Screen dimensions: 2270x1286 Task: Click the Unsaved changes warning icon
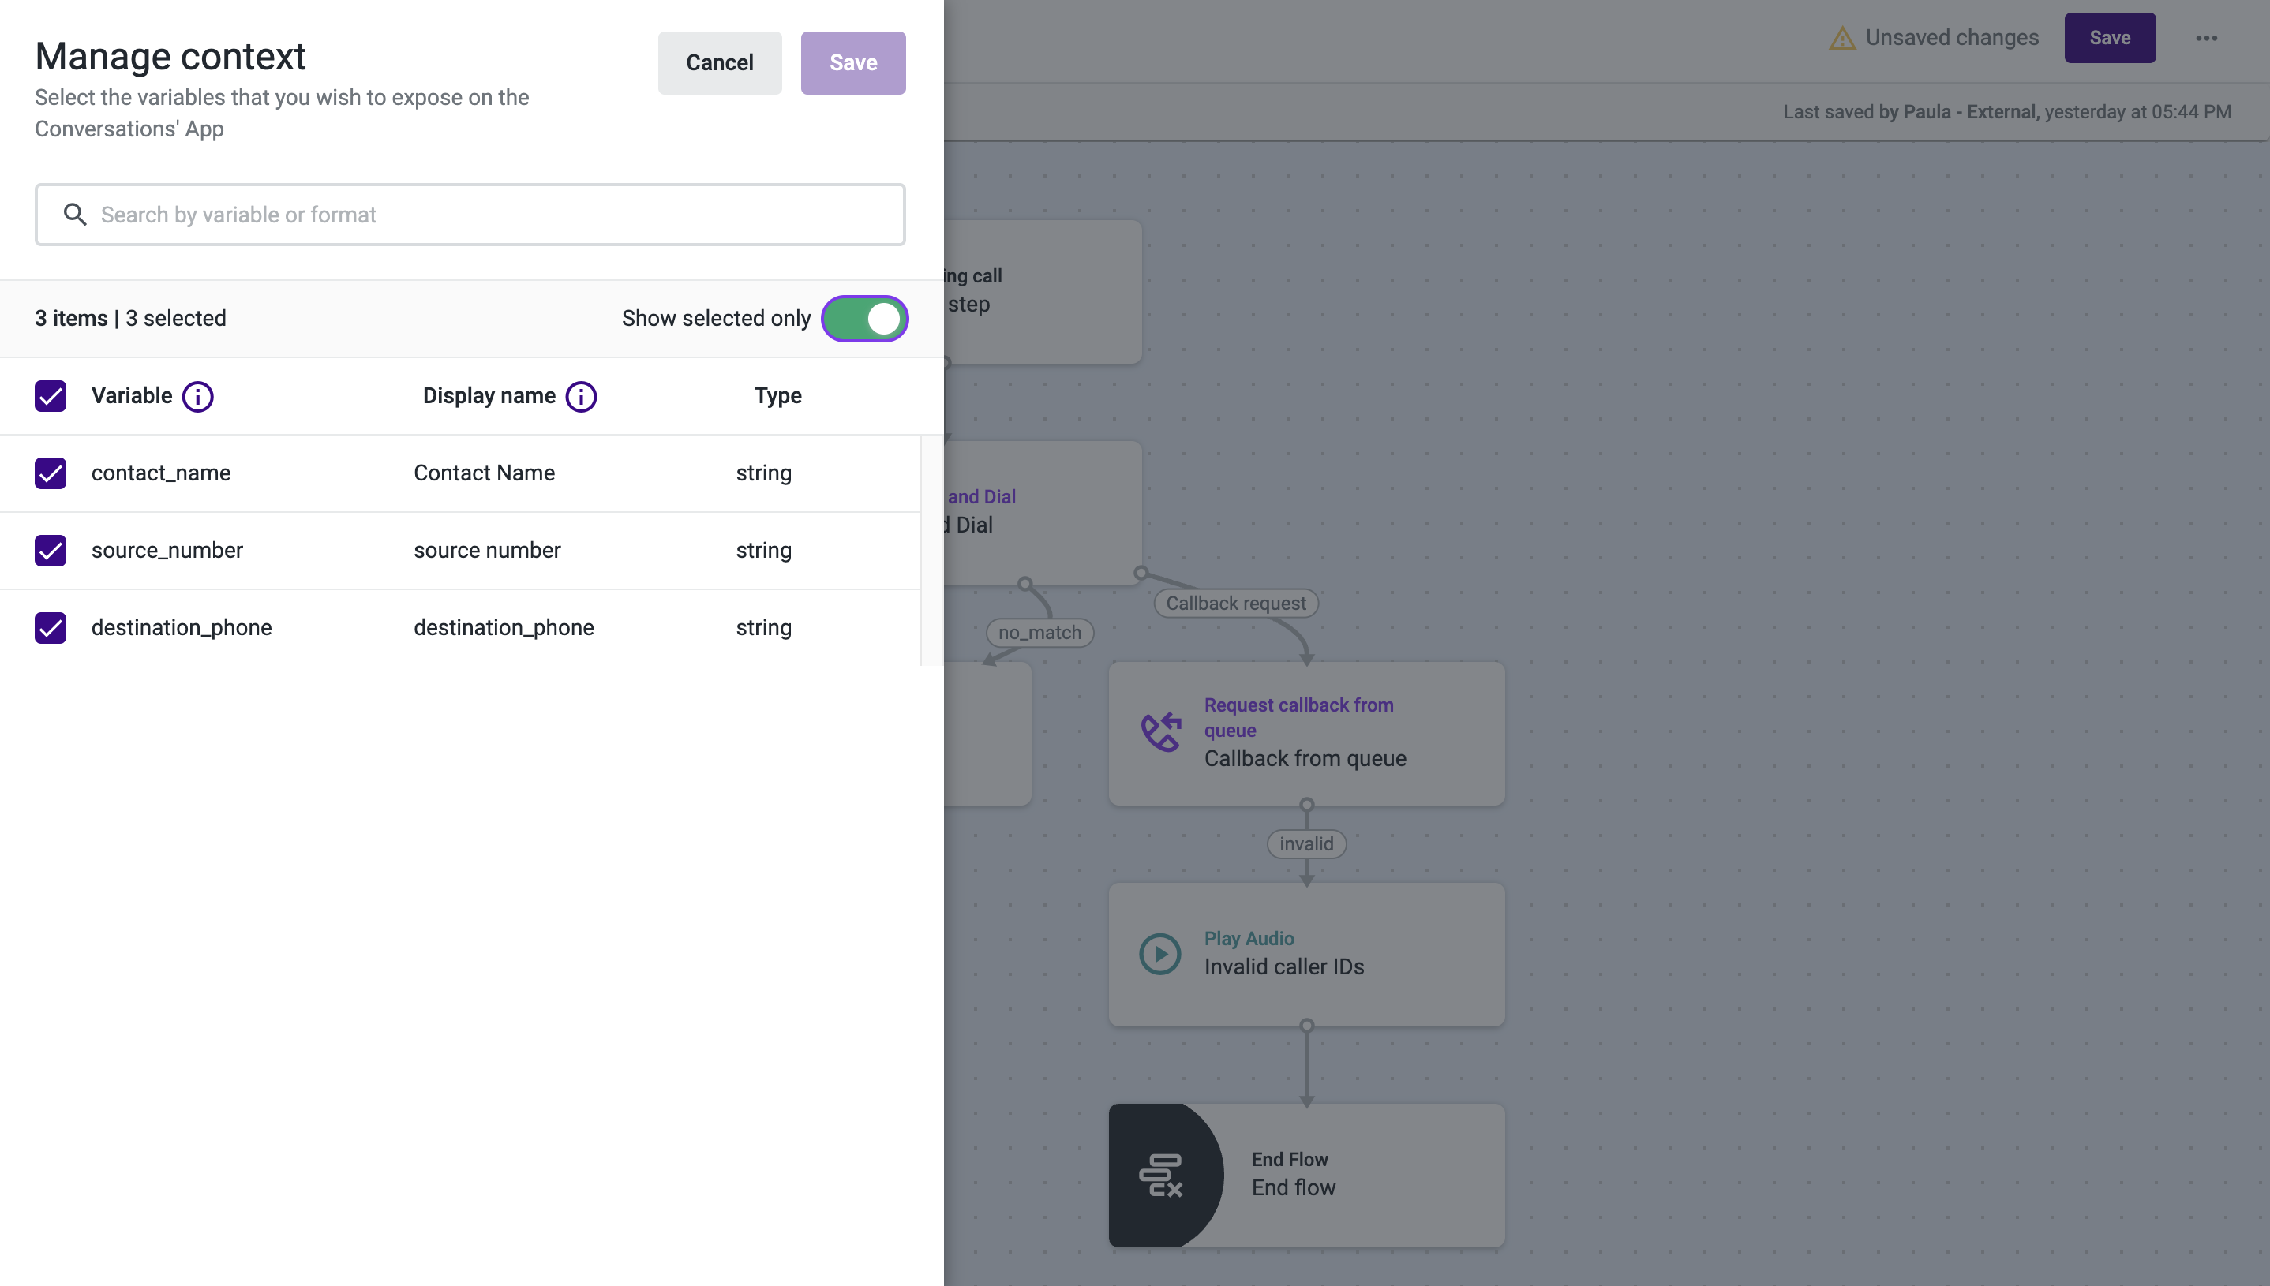point(1841,38)
